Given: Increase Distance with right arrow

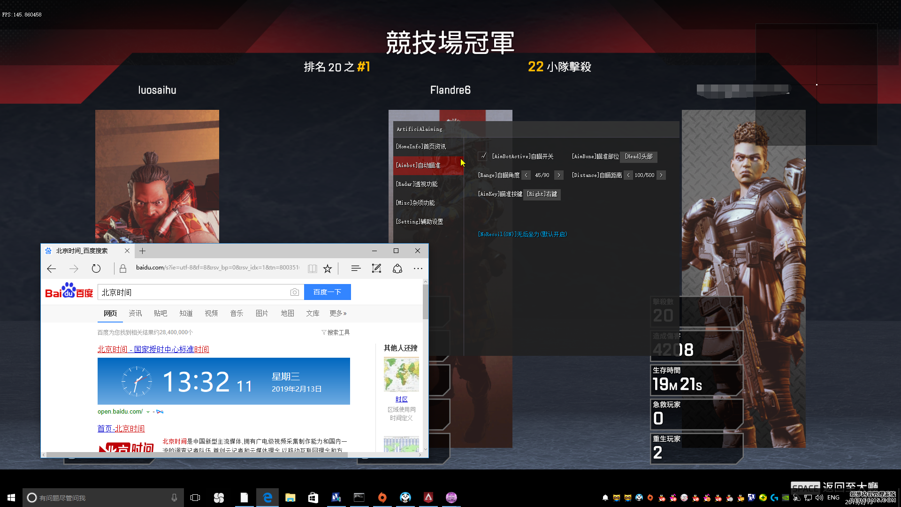Looking at the screenshot, I should coord(661,175).
